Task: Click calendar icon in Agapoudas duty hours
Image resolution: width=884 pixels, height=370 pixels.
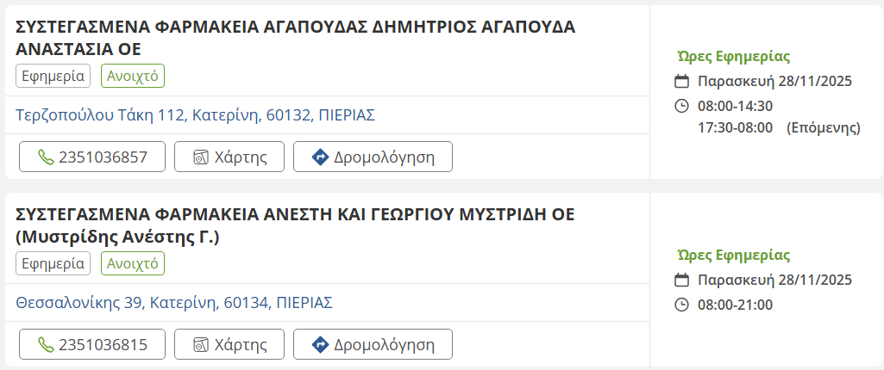Action: coord(681,82)
